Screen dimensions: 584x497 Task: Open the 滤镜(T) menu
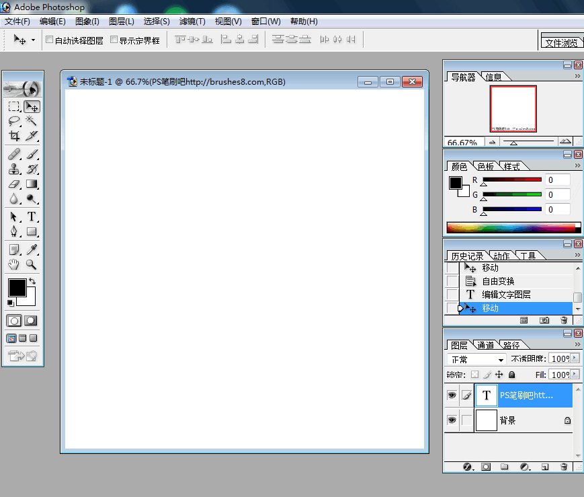tap(192, 22)
